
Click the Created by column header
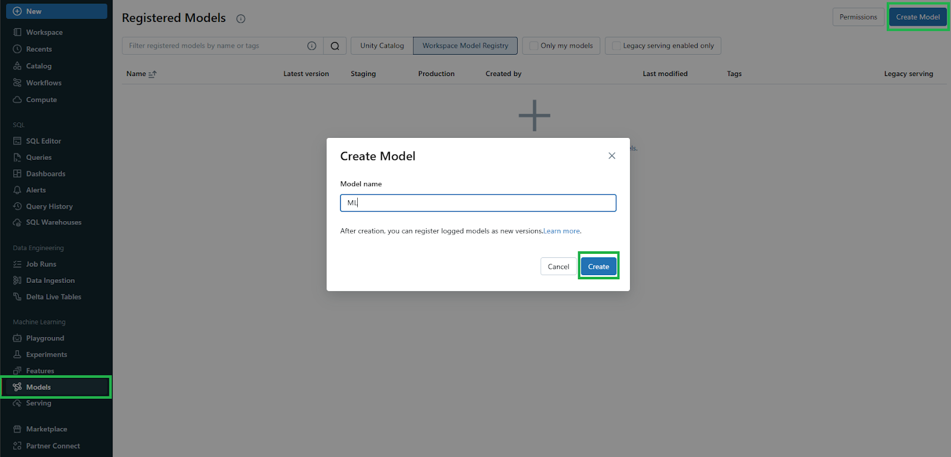click(x=503, y=74)
